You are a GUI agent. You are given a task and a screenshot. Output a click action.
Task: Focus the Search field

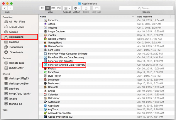146,8
